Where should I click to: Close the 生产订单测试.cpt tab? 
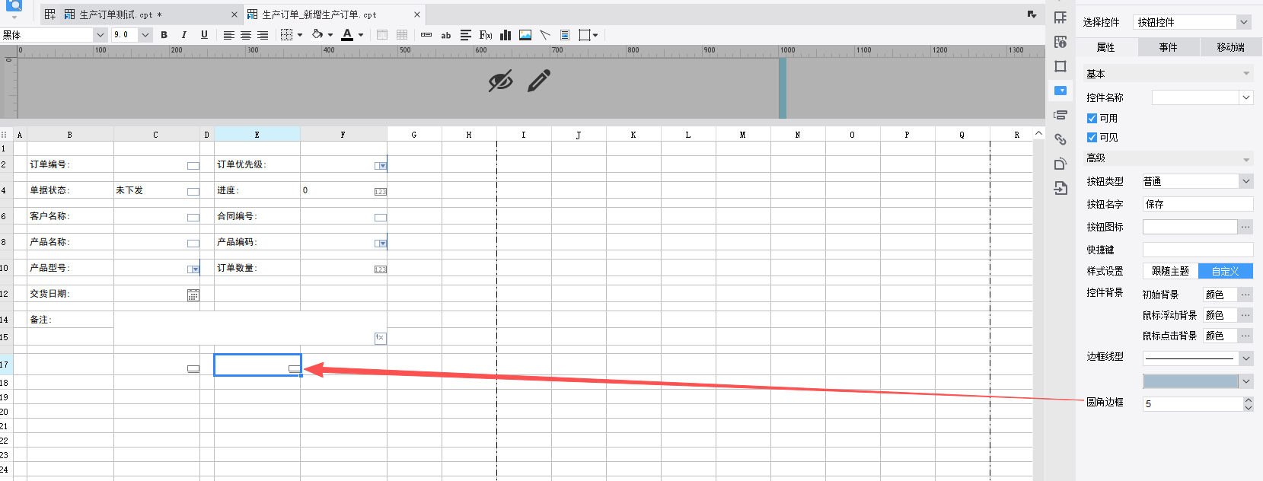234,14
